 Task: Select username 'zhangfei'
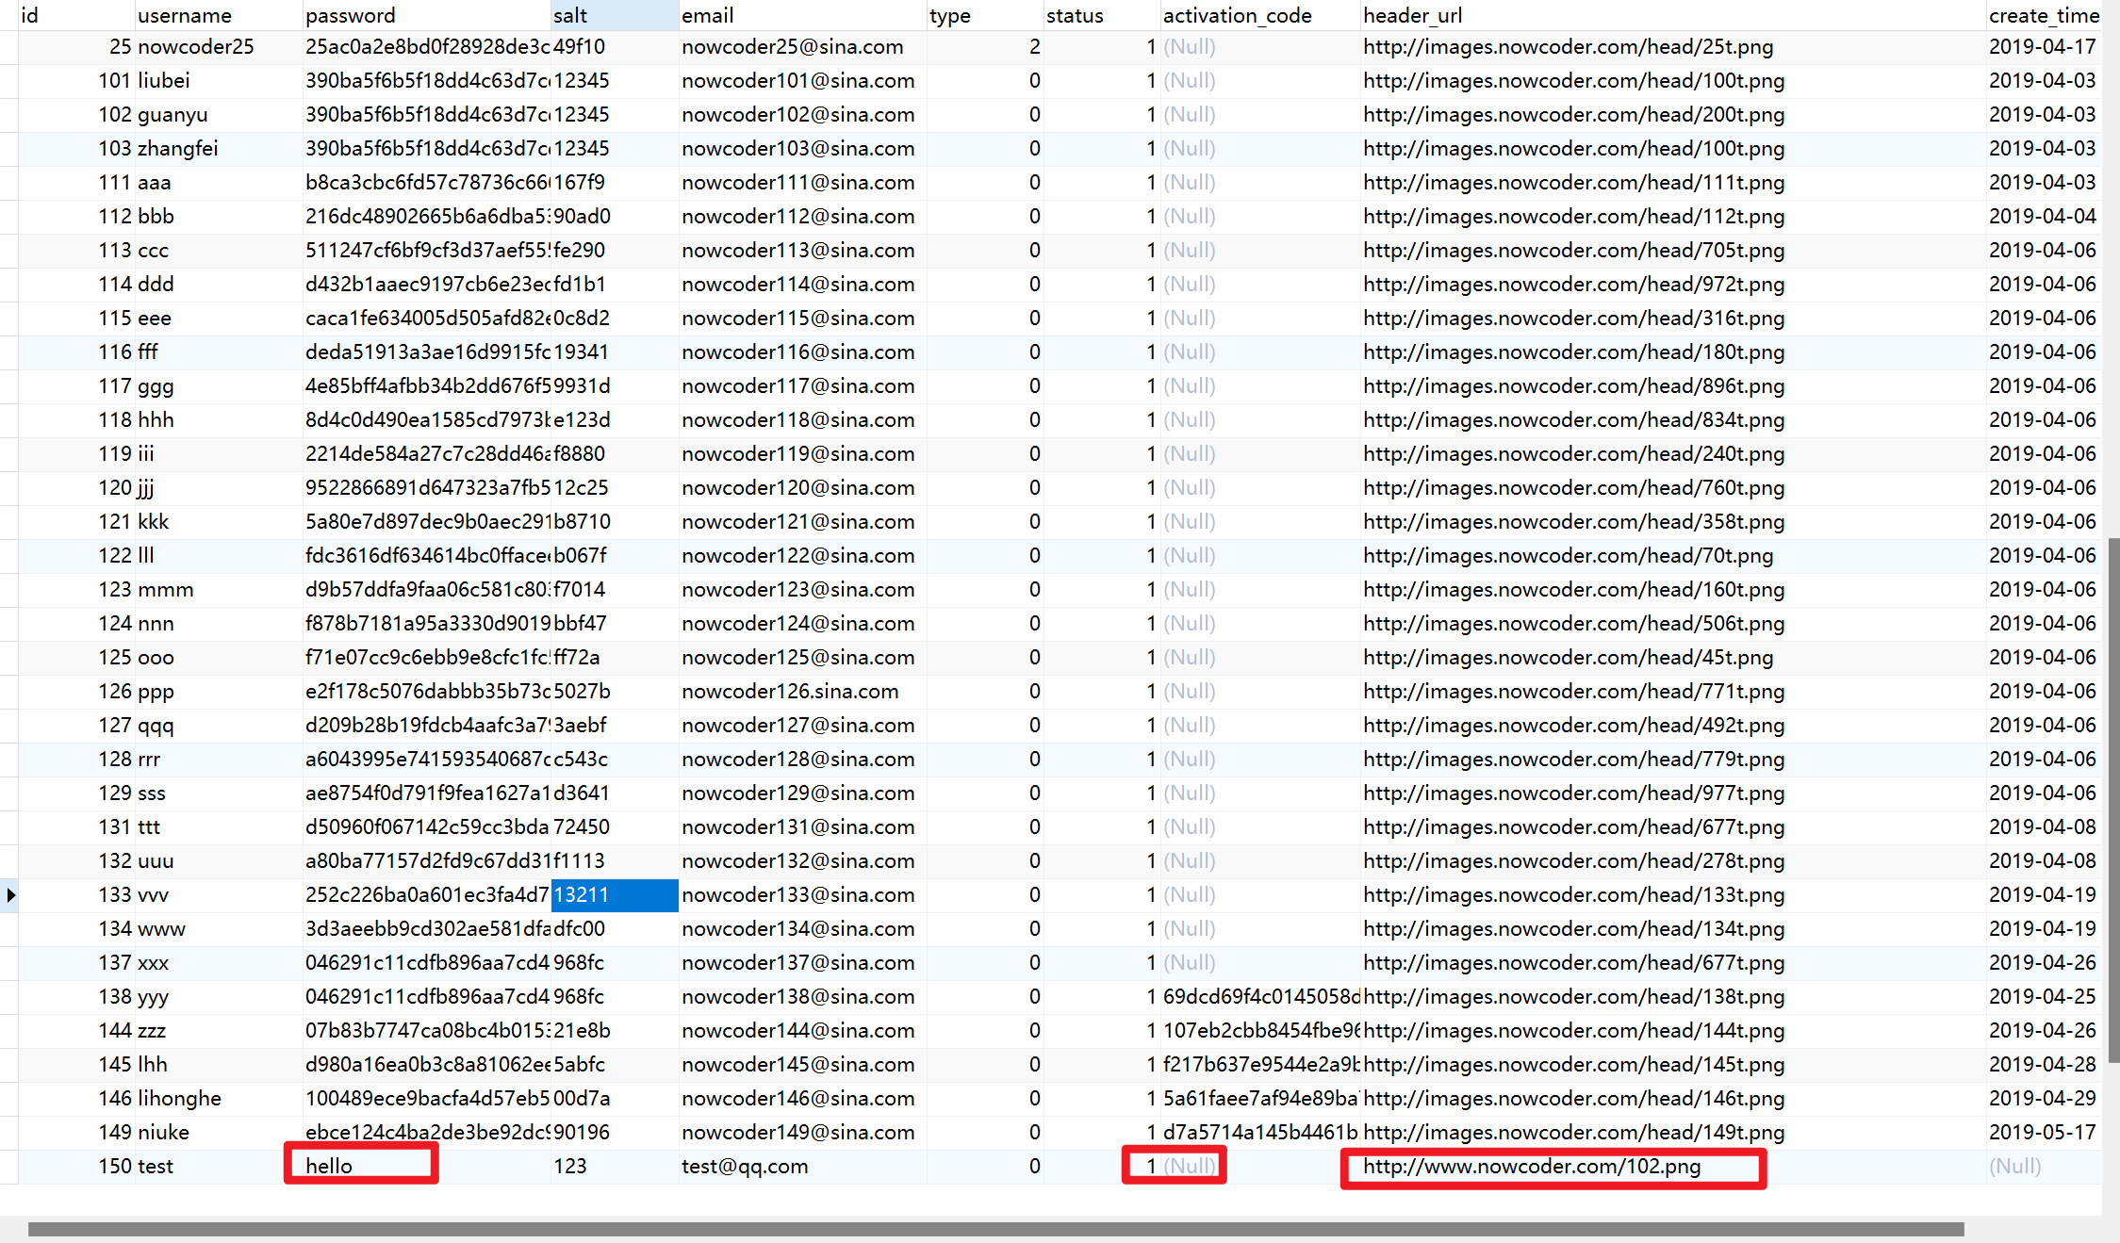click(178, 149)
